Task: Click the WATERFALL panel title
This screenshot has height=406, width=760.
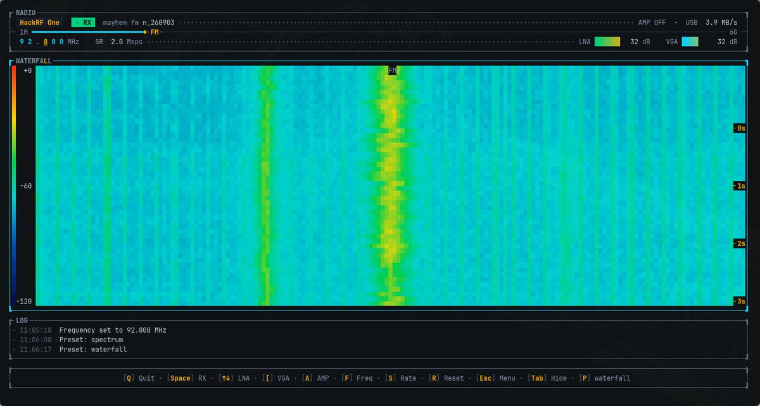Action: tap(34, 61)
